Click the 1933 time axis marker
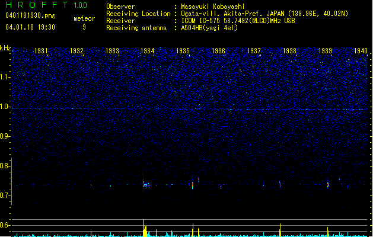373x237 pixels. (112, 50)
